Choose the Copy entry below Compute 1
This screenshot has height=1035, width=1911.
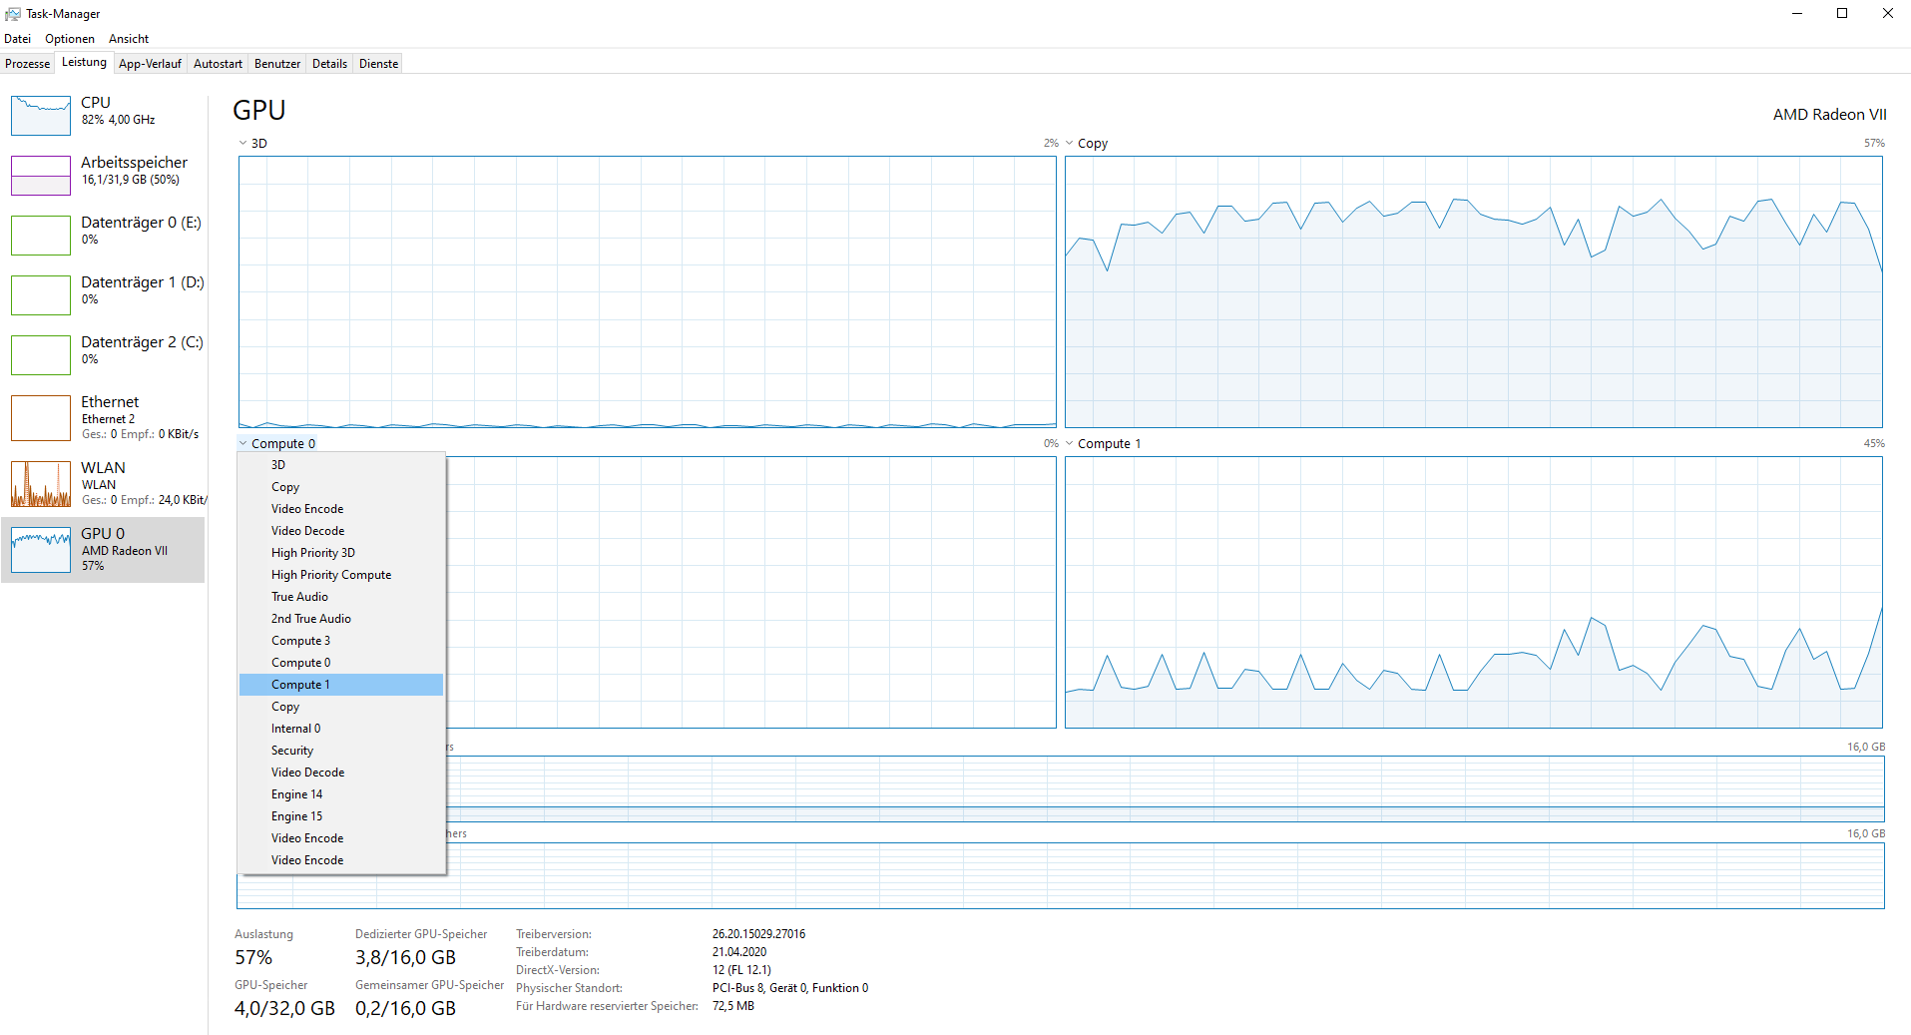tap(341, 707)
